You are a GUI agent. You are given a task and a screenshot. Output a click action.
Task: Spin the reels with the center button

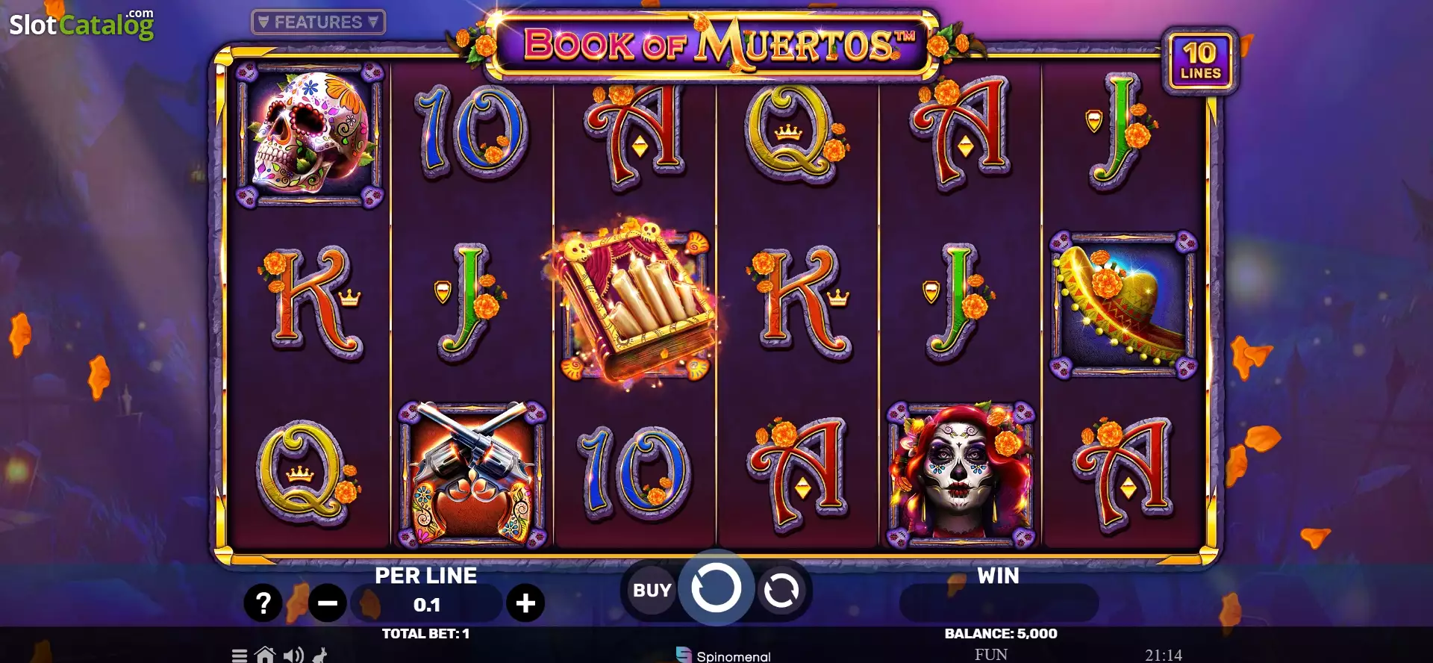point(716,588)
